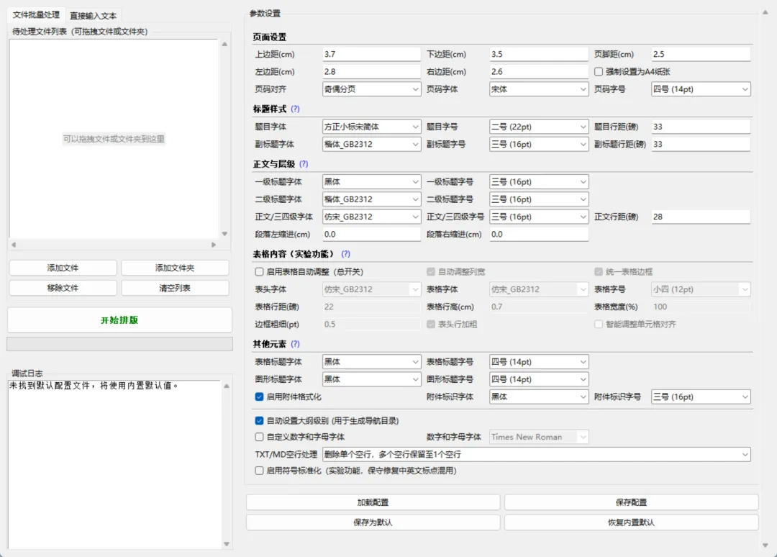Open 页码字号 dropdown showing 四号 (14pt)
The image size is (777, 557).
[x=701, y=89]
